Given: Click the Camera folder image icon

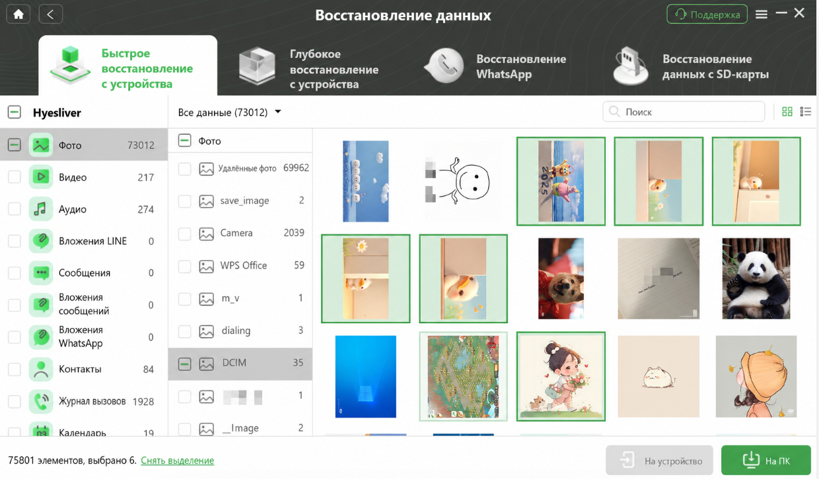Looking at the screenshot, I should click(x=207, y=233).
